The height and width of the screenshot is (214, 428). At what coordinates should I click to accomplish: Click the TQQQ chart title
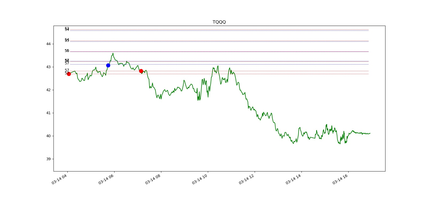tap(219, 22)
